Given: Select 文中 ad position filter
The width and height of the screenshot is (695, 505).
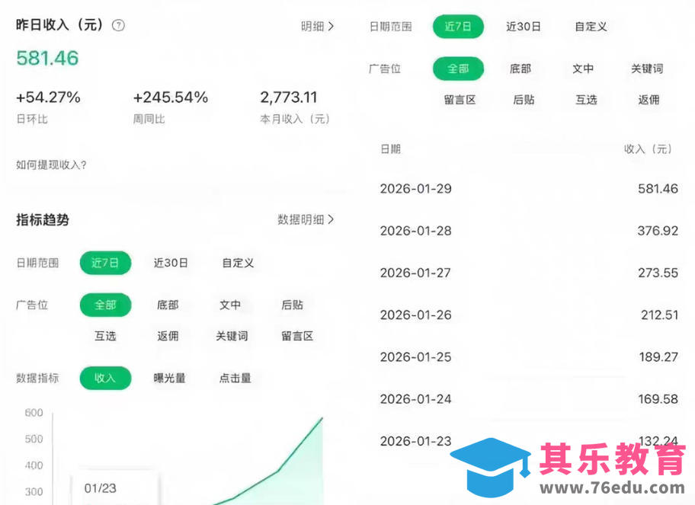Looking at the screenshot, I should (x=231, y=305).
